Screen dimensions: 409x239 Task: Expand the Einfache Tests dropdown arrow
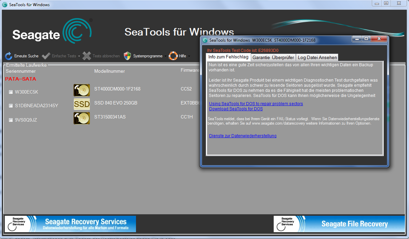point(79,56)
